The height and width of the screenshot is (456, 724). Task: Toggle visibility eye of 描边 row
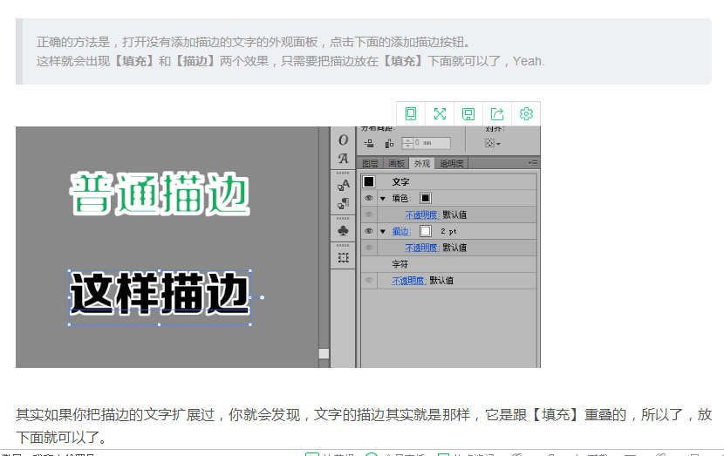[x=368, y=231]
